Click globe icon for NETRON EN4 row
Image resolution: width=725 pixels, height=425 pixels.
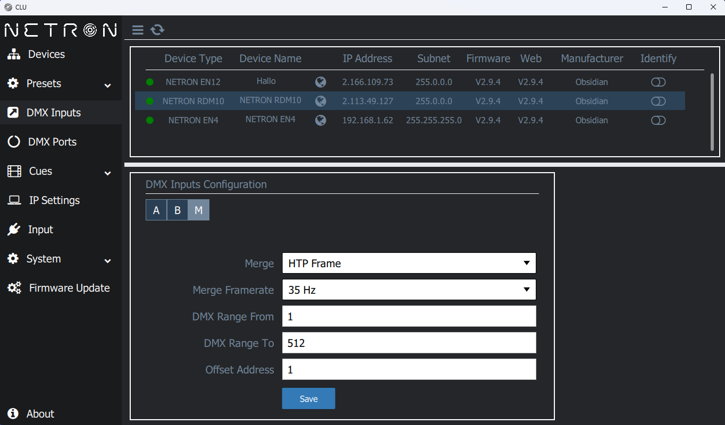321,120
